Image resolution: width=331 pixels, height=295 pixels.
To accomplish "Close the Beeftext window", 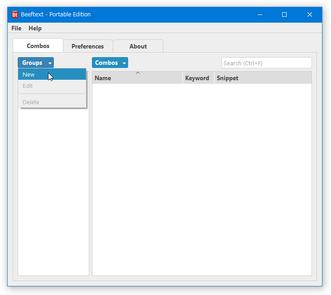I will (x=309, y=15).
